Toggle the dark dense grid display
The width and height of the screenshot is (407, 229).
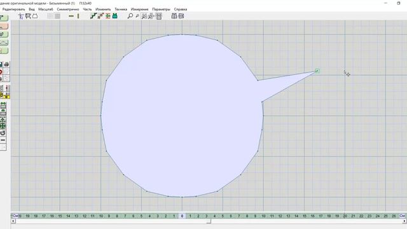pyautogui.click(x=57, y=16)
